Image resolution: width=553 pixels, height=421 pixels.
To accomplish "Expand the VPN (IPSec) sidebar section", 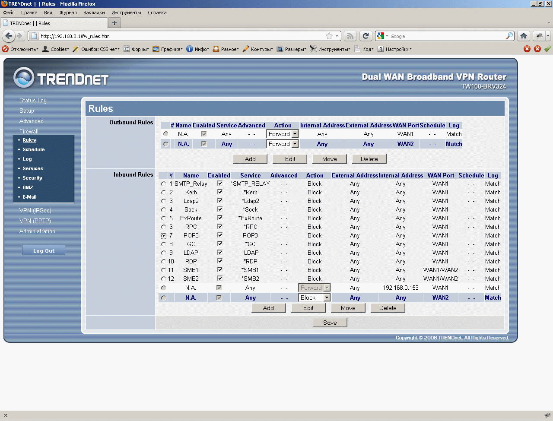I will 35,210.
